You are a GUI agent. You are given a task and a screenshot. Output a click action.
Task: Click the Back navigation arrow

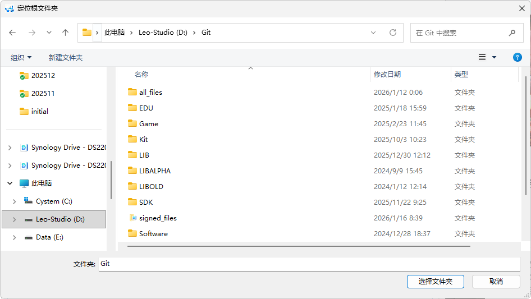point(12,33)
